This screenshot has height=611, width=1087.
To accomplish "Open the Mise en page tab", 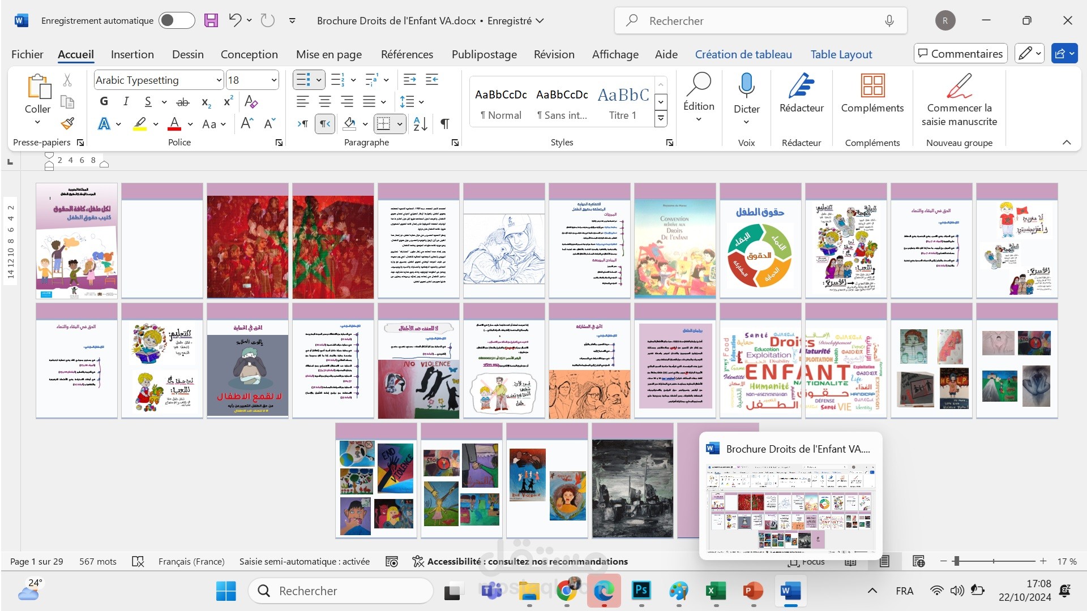I will (328, 54).
